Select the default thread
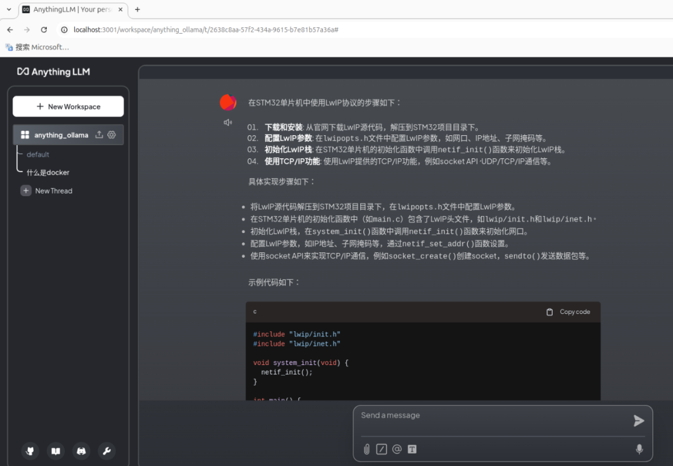 (38, 155)
